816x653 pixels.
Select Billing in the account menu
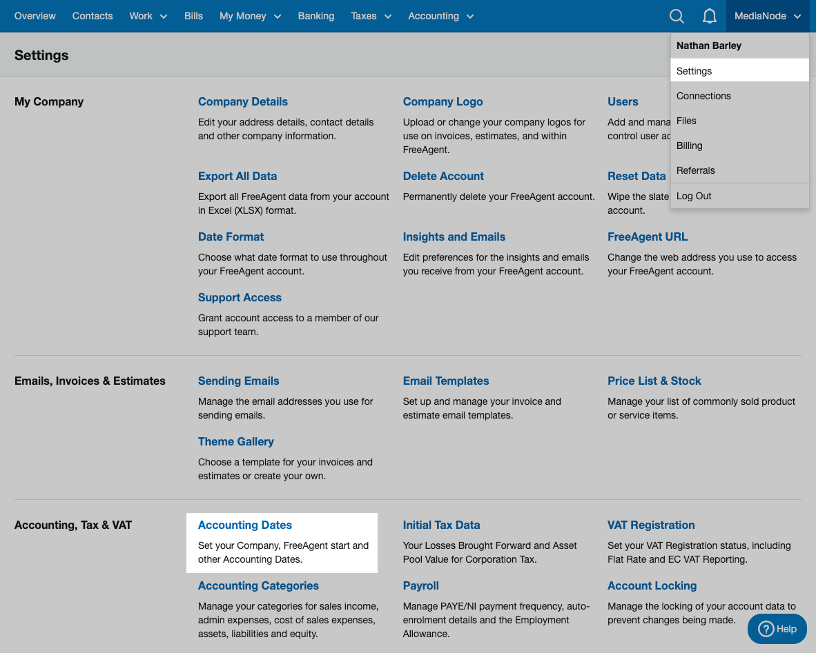689,145
